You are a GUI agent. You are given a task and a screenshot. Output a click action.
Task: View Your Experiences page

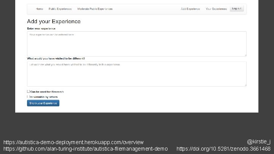[216, 9]
